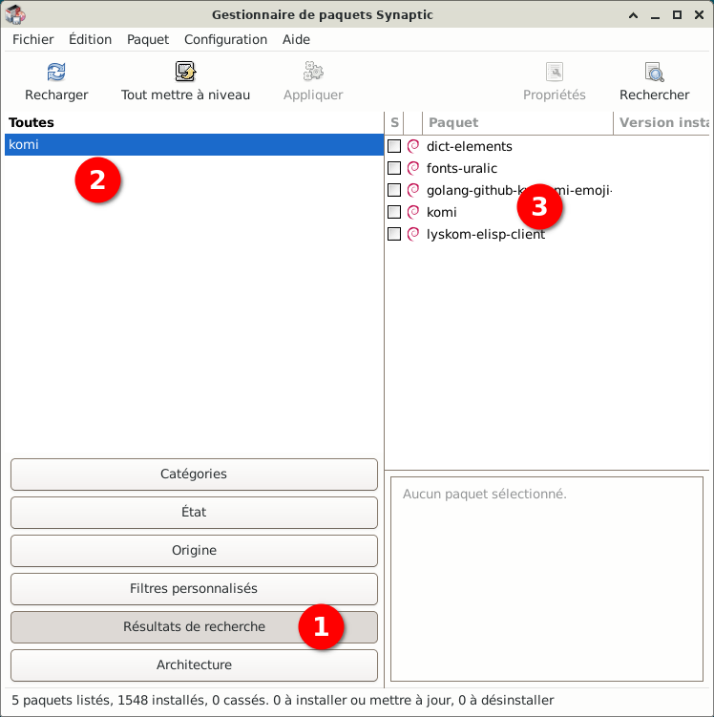This screenshot has height=717, width=714.
Task: Select the dict-elements package name
Action: [469, 146]
